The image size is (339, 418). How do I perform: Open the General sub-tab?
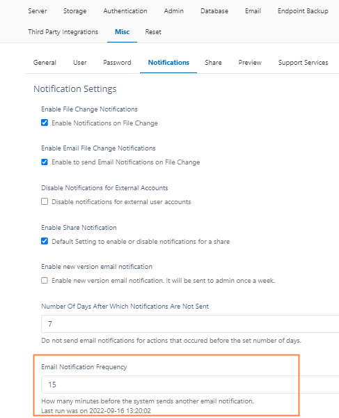(x=45, y=63)
